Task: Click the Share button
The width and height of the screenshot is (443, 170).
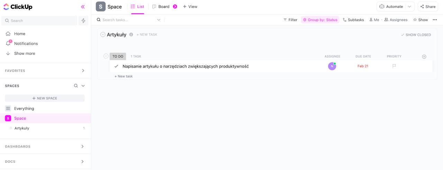Action: [x=427, y=7]
